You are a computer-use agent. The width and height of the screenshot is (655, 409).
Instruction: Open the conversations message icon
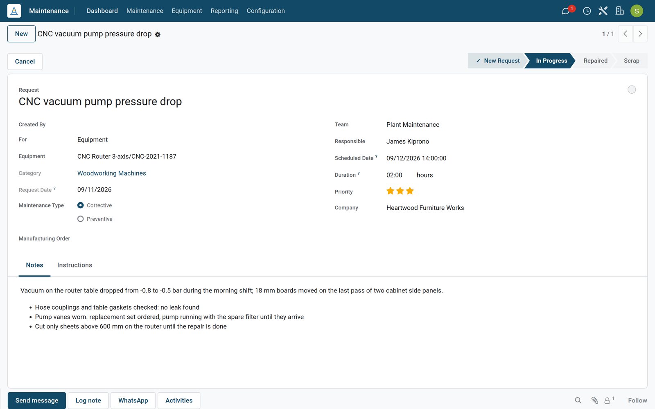(566, 11)
